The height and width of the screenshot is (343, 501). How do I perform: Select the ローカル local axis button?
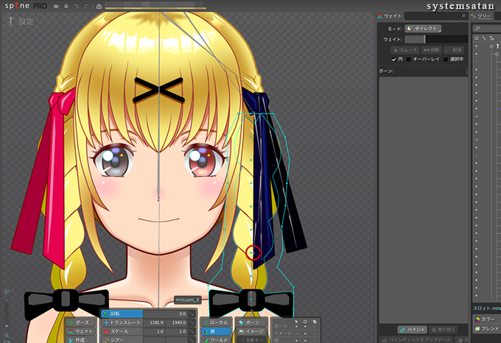pos(216,322)
